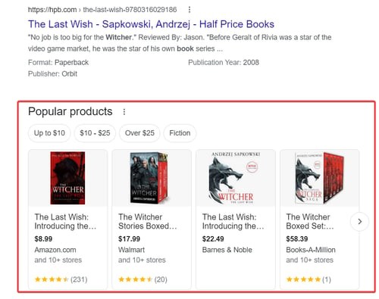This screenshot has height=299, width=379.
Task: Select the $10 - $25 price filter
Action: coord(95,133)
